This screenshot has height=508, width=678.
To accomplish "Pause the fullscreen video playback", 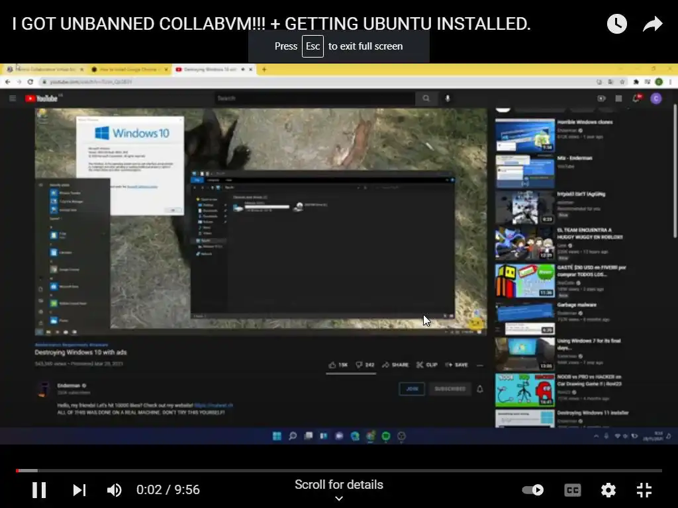I will [39, 490].
